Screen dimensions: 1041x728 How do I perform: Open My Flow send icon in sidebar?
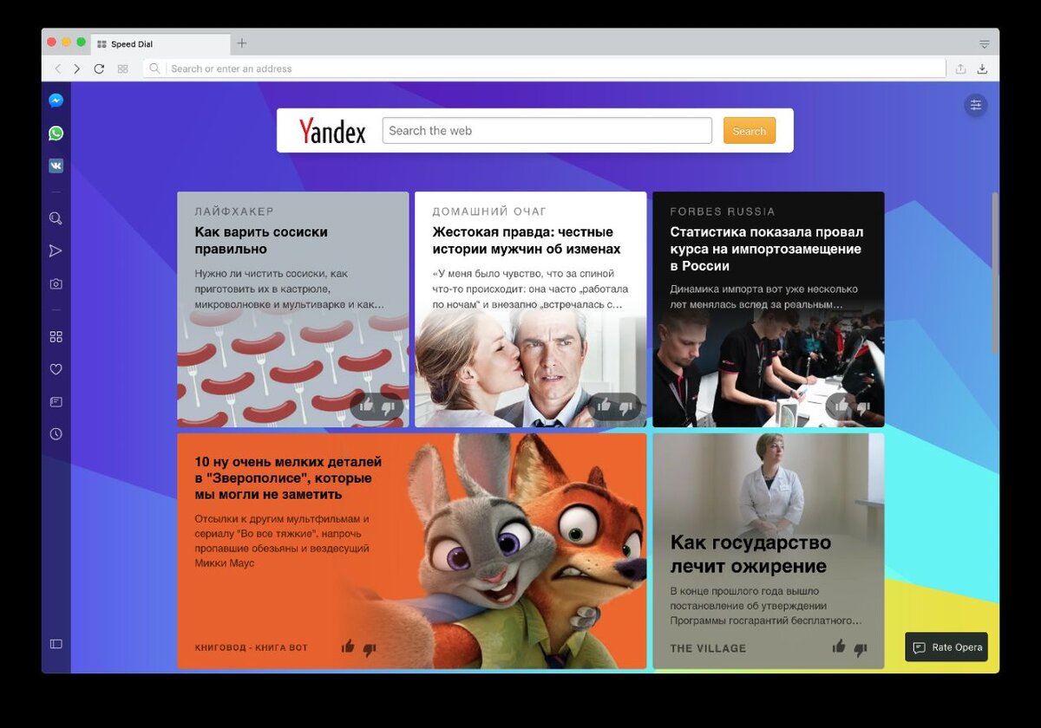(56, 250)
